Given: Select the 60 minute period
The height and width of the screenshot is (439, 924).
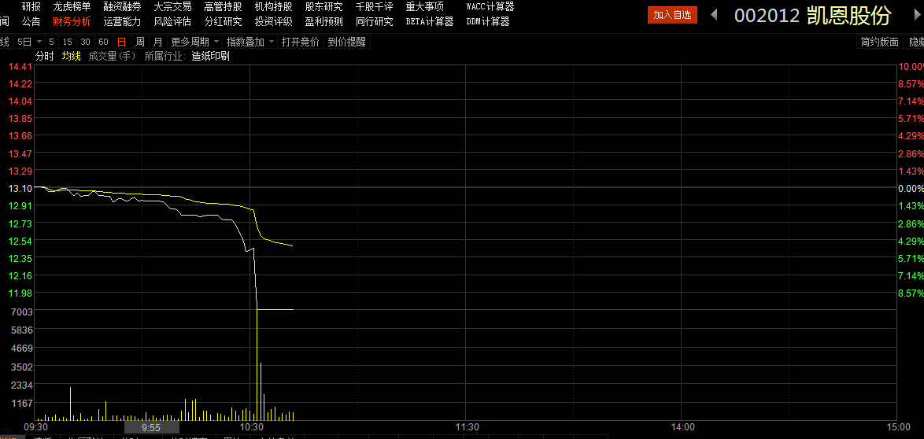Looking at the screenshot, I should [103, 42].
